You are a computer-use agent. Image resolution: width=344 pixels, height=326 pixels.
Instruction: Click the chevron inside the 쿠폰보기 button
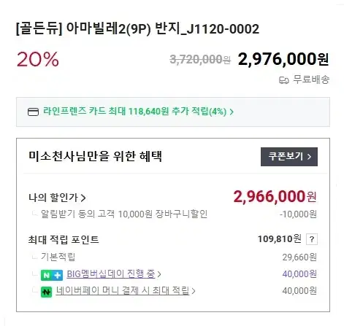(309, 157)
